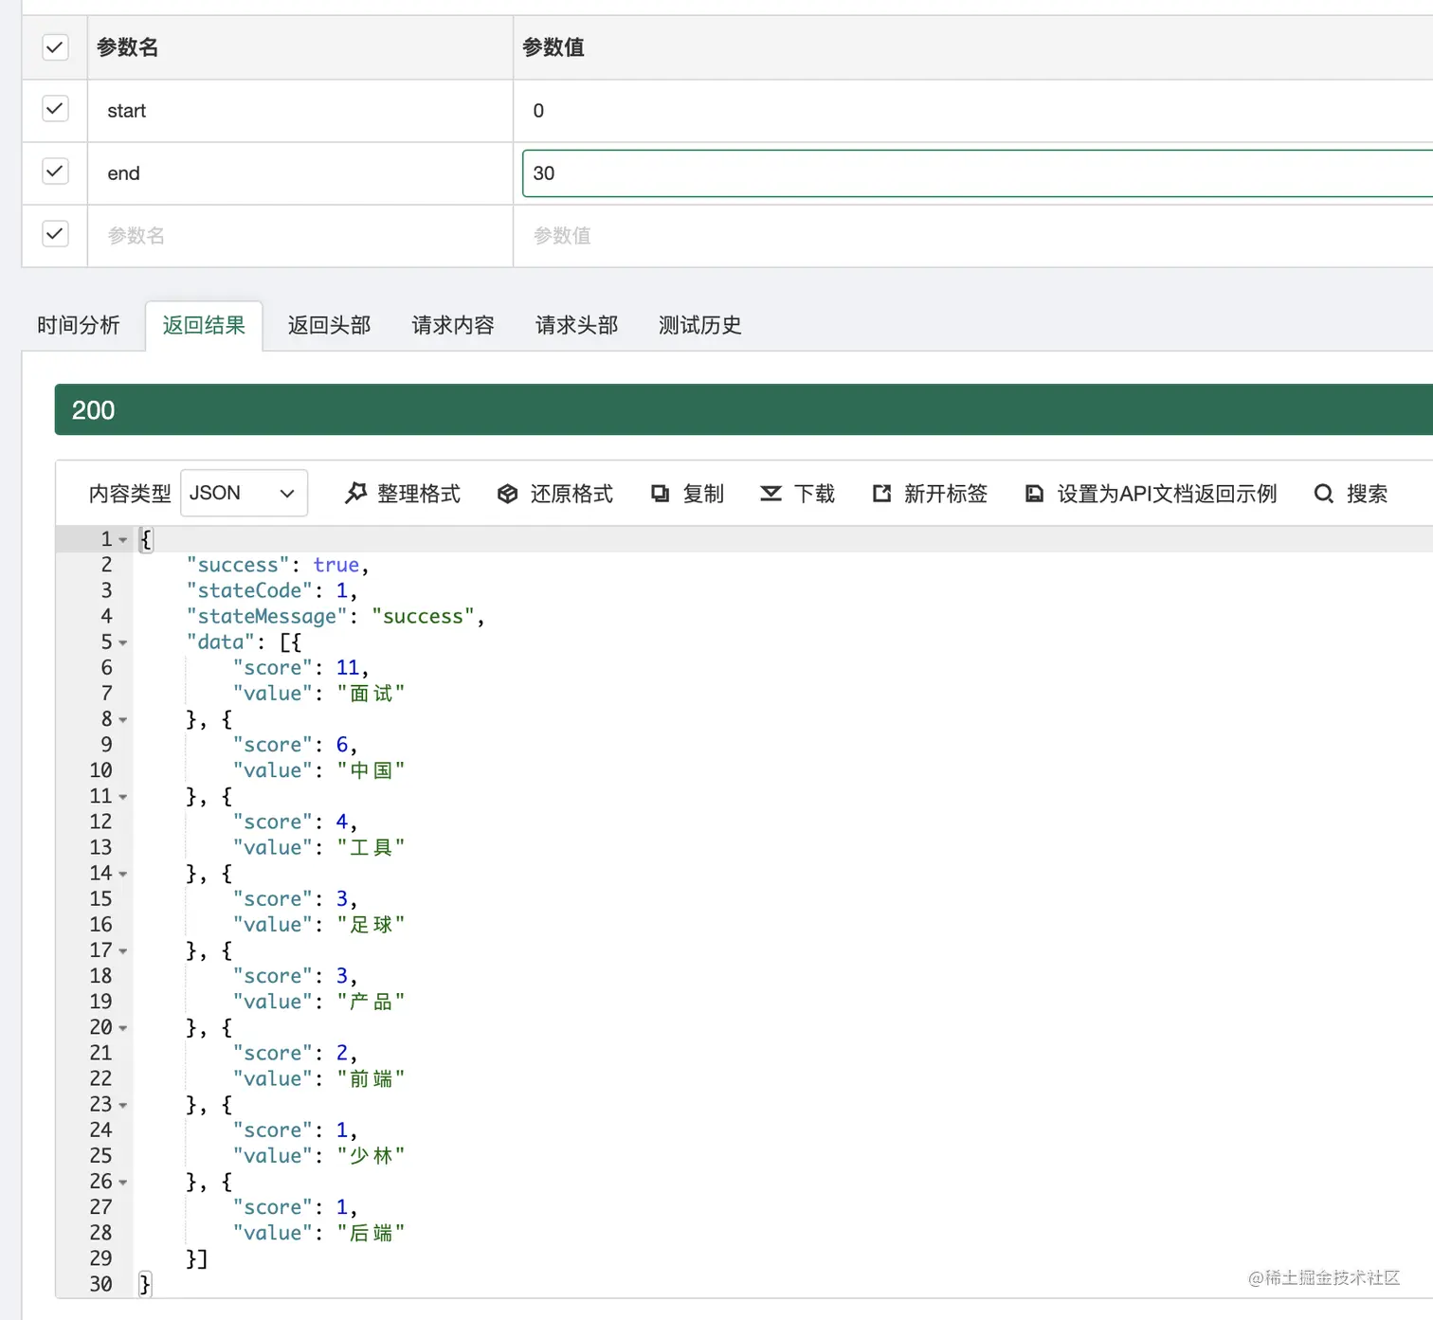
Task: Open response in new tab with 新开标签 icon
Action: pyautogui.click(x=881, y=493)
